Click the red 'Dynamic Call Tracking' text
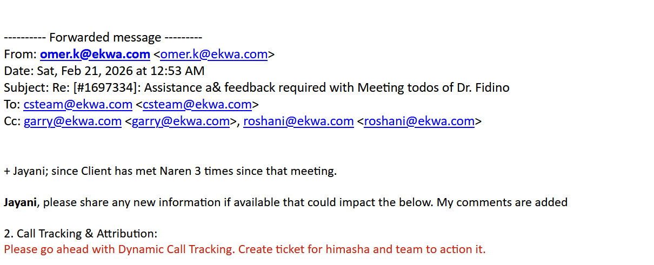Screen dimensions: 654x265 coord(176,249)
